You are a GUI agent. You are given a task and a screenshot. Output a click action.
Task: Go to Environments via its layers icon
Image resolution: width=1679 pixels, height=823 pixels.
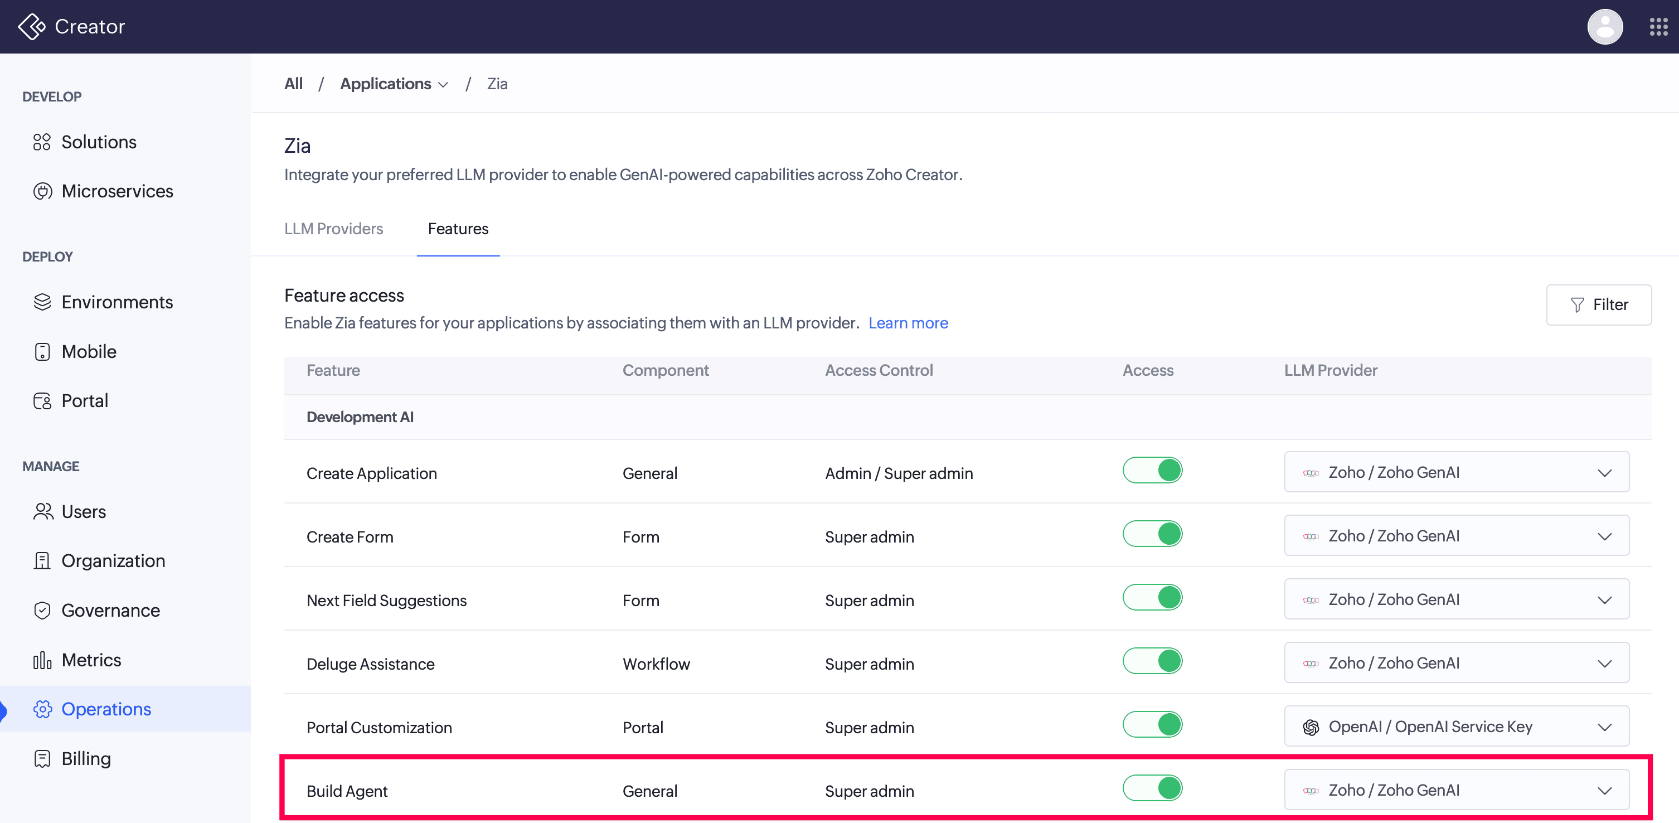[x=42, y=302]
